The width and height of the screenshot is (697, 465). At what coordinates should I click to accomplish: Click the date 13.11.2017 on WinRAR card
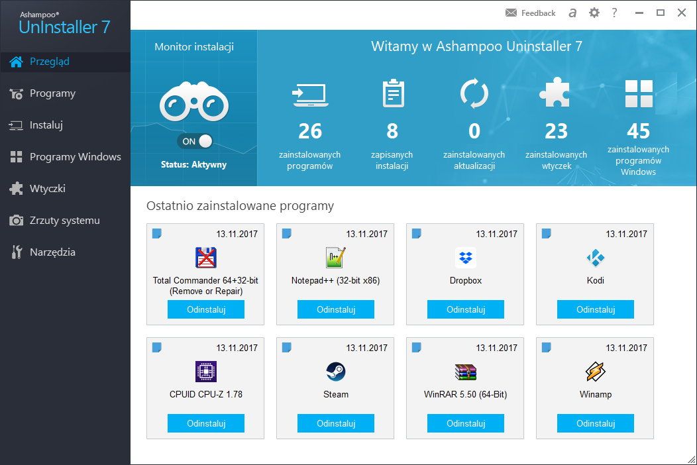(x=496, y=348)
